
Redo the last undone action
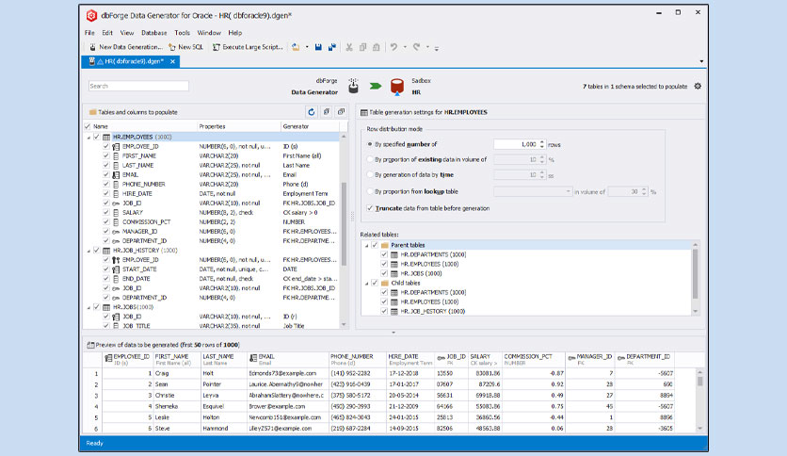[417, 47]
